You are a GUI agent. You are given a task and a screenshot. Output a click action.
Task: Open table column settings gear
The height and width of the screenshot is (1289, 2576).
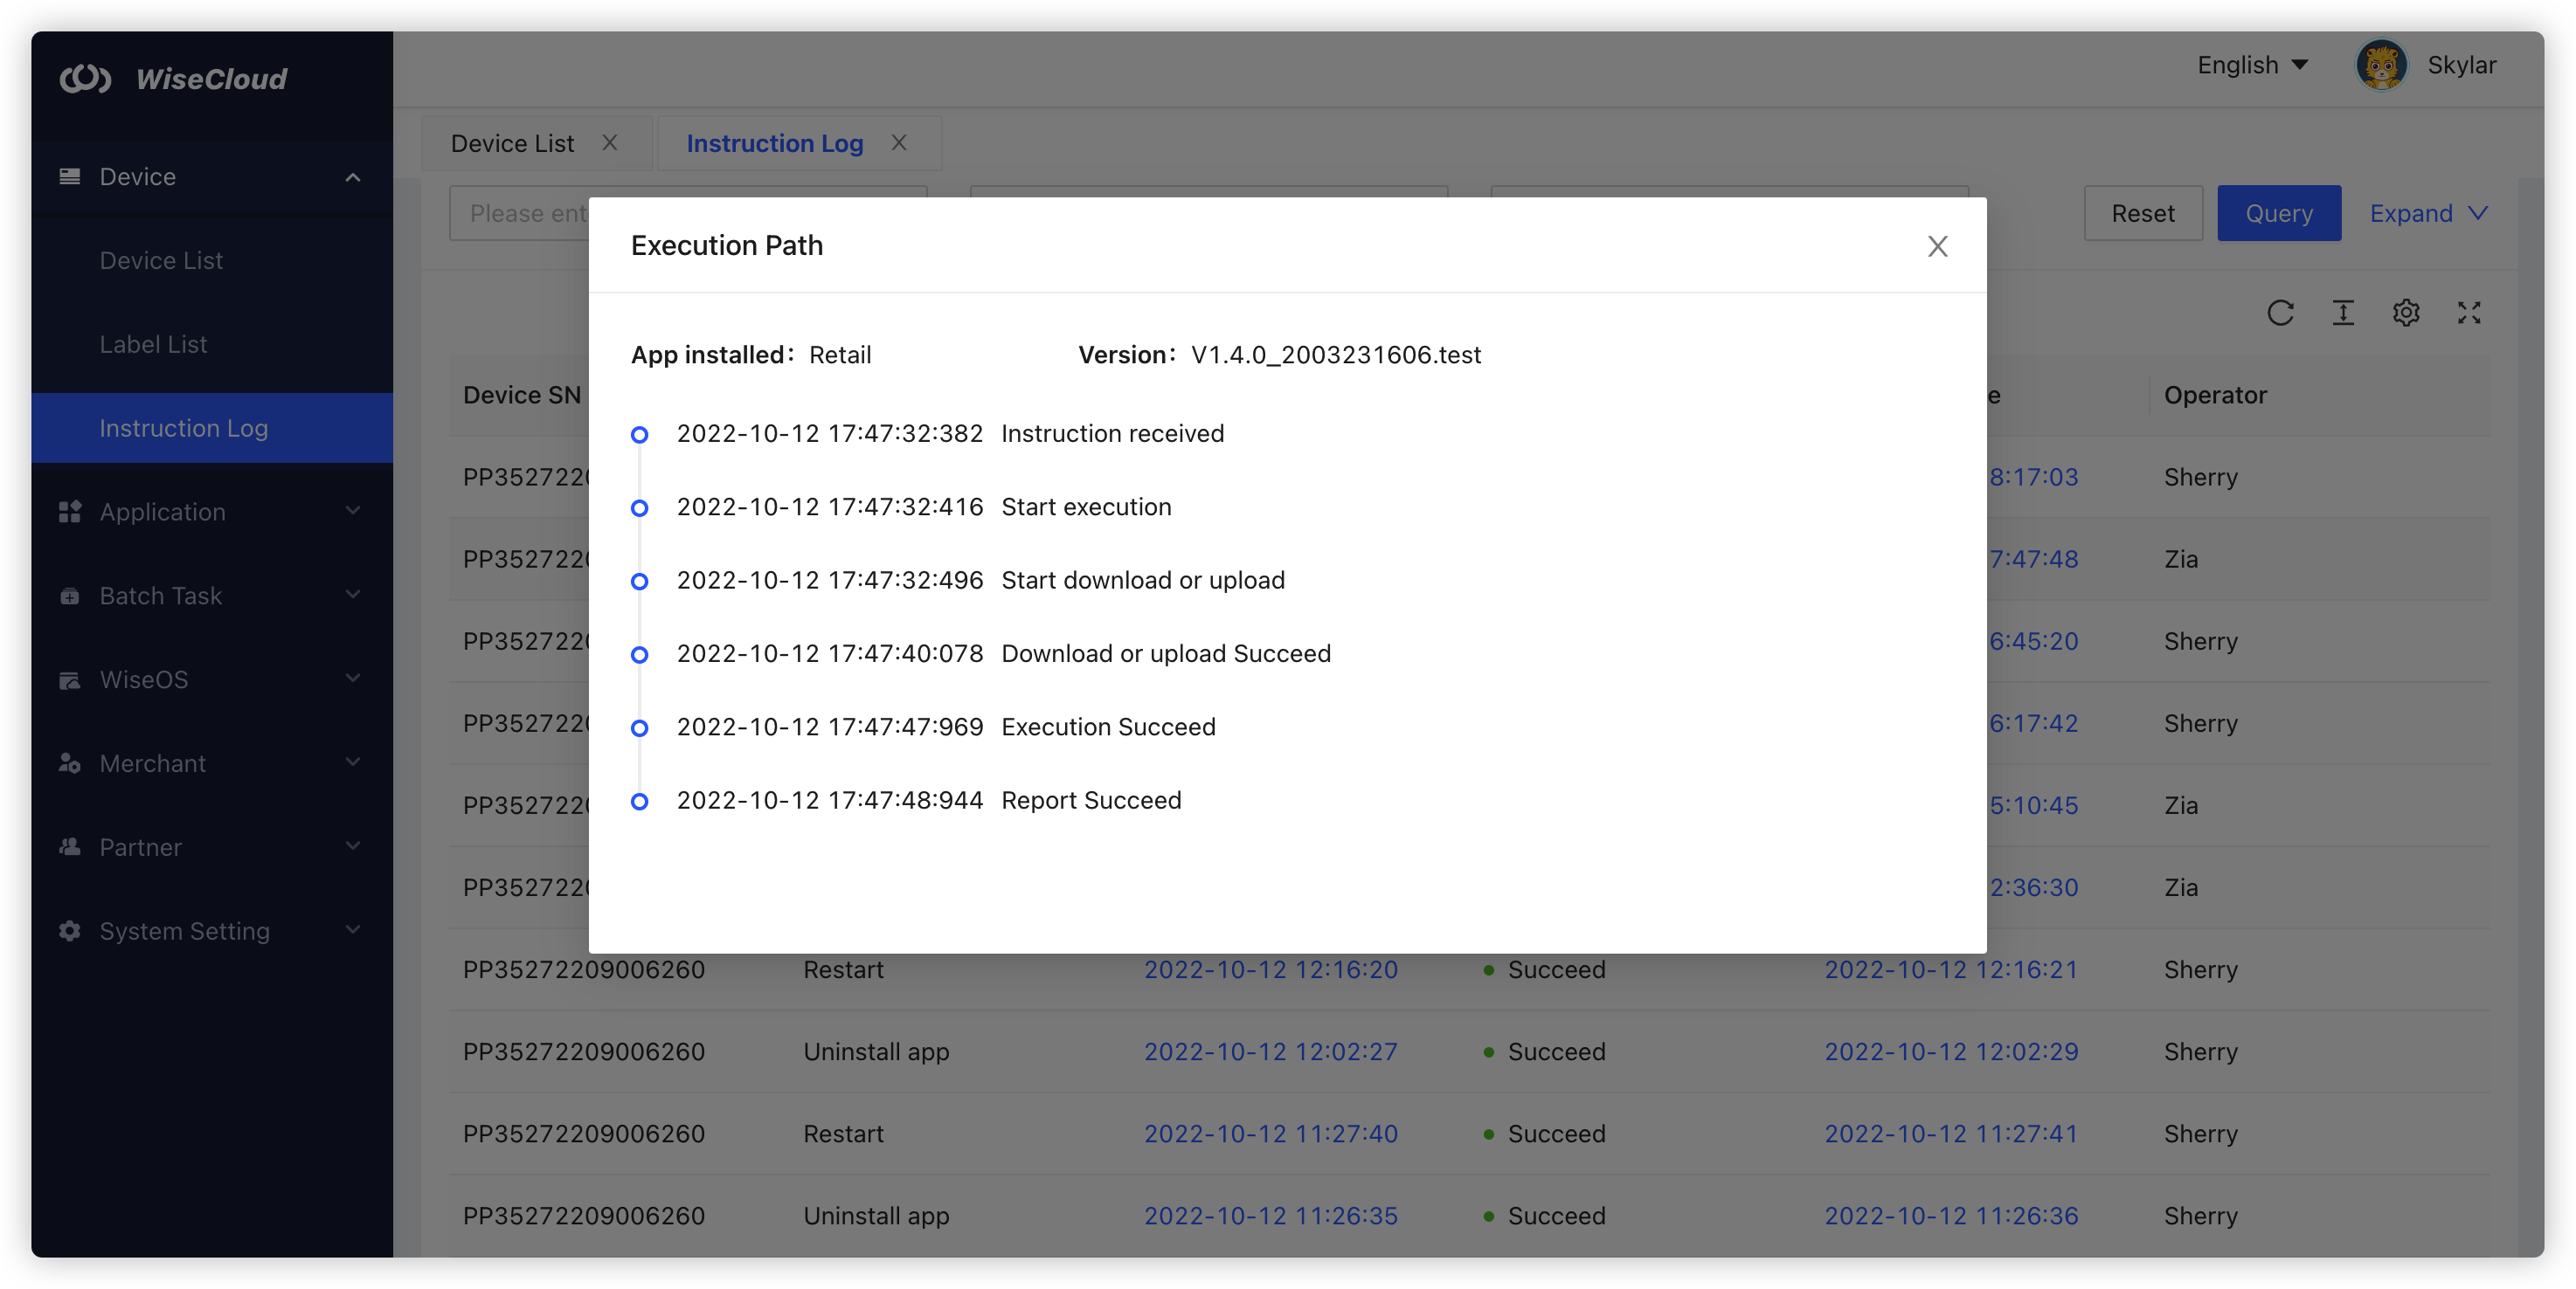pyautogui.click(x=2406, y=313)
